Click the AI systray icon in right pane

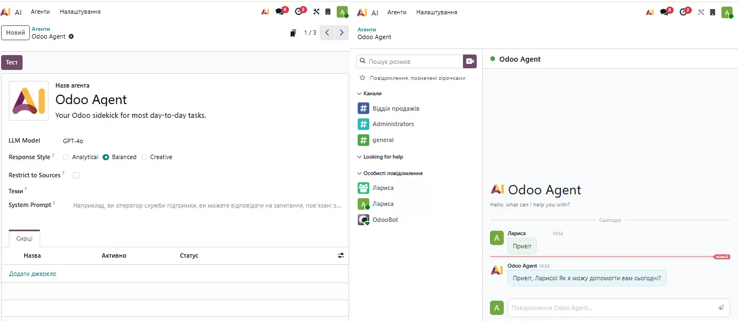pyautogui.click(x=650, y=12)
